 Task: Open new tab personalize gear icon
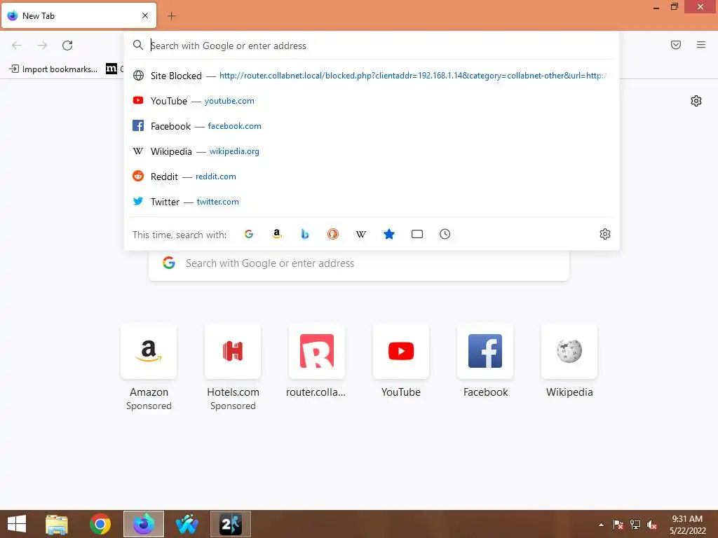point(696,101)
